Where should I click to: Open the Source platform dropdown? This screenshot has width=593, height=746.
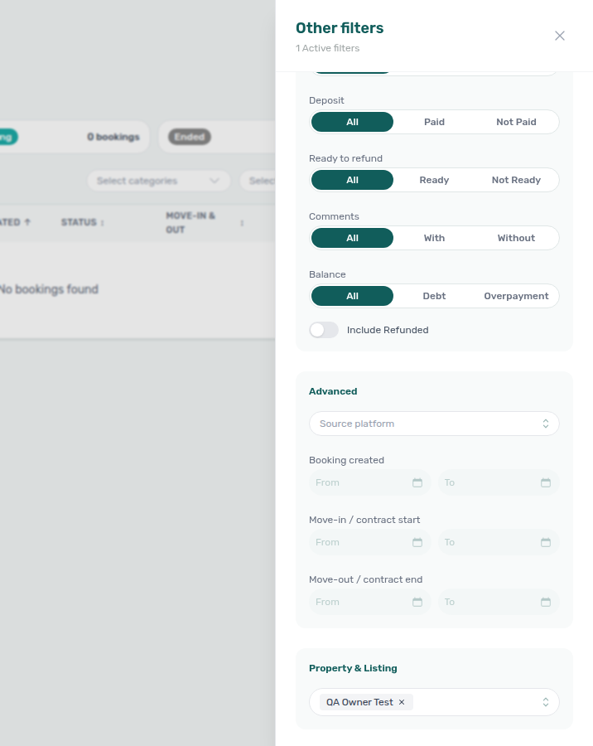pos(434,424)
